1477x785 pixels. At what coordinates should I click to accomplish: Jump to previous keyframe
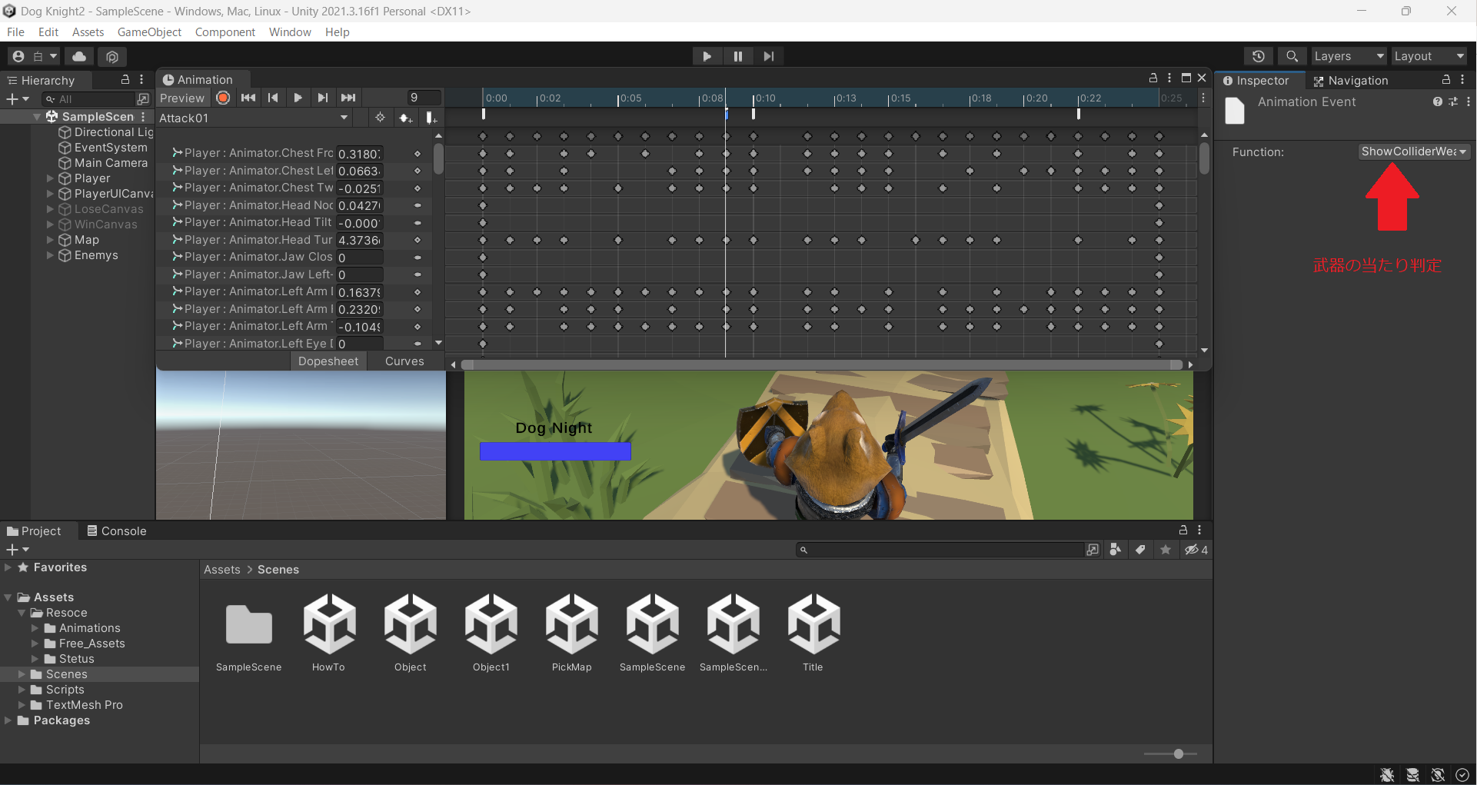[273, 98]
